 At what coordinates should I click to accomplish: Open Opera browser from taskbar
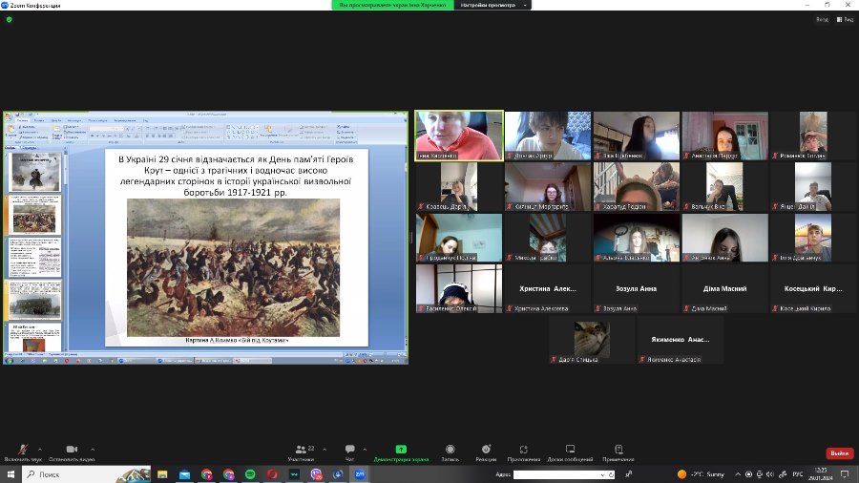pyautogui.click(x=272, y=474)
